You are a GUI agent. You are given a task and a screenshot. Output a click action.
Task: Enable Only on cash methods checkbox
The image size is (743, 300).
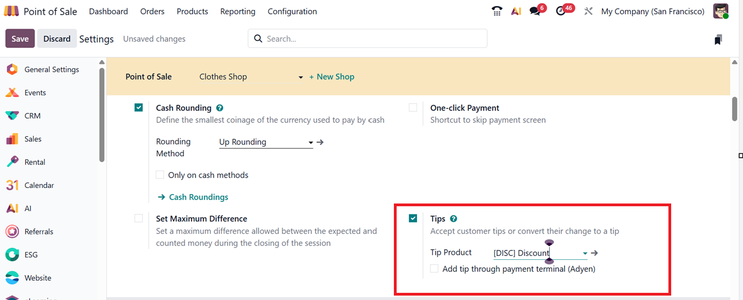(160, 175)
